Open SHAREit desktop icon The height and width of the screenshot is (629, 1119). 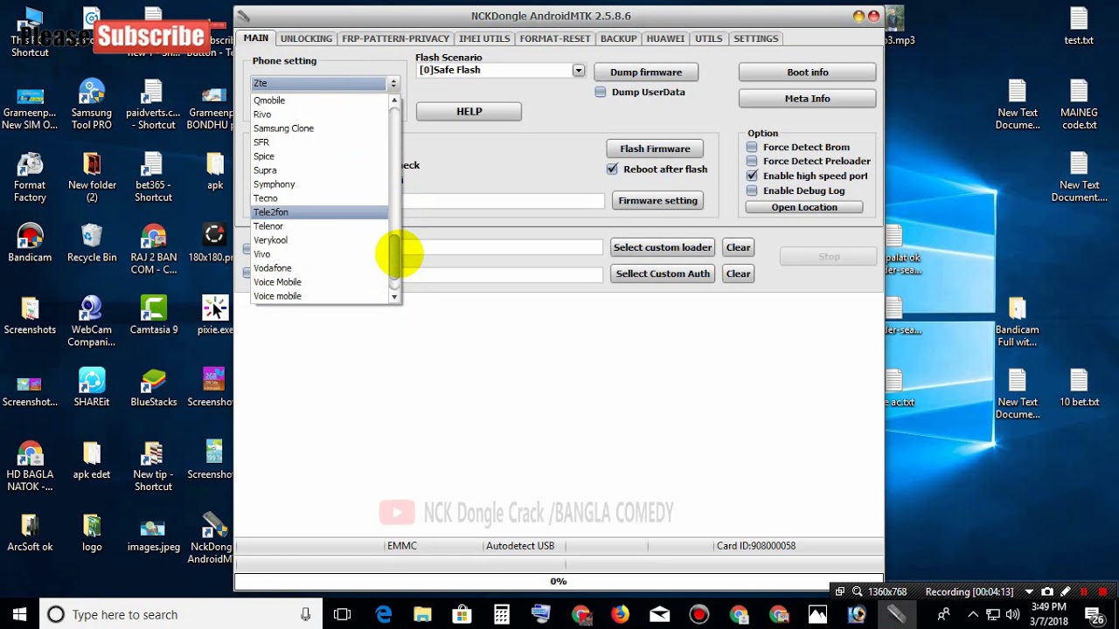[x=92, y=388]
